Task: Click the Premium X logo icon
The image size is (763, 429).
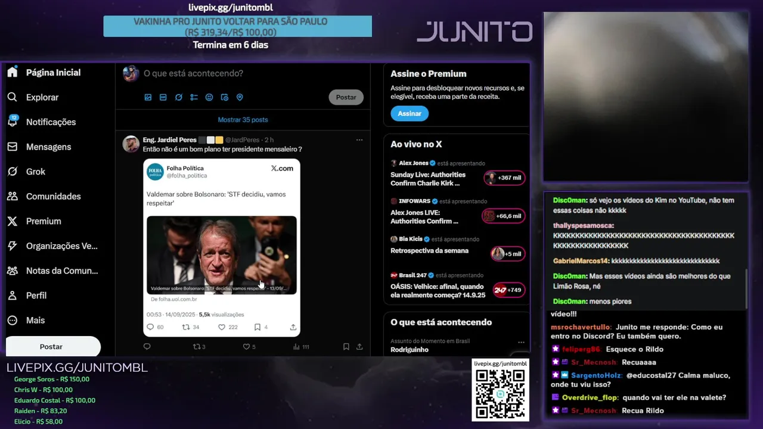Action: pyautogui.click(x=13, y=221)
